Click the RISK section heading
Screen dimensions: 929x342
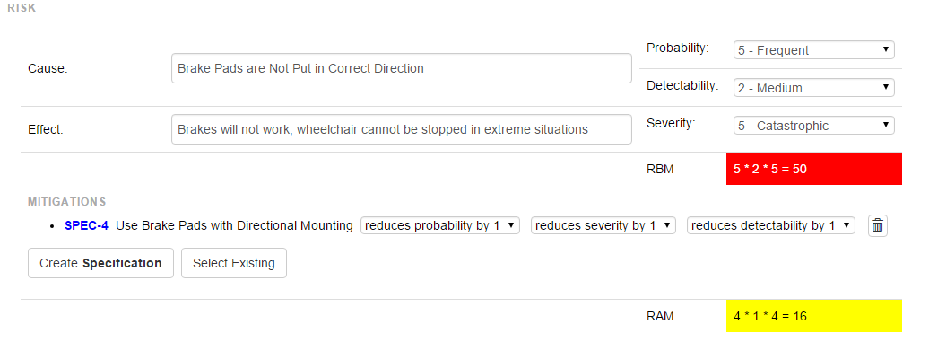22,8
